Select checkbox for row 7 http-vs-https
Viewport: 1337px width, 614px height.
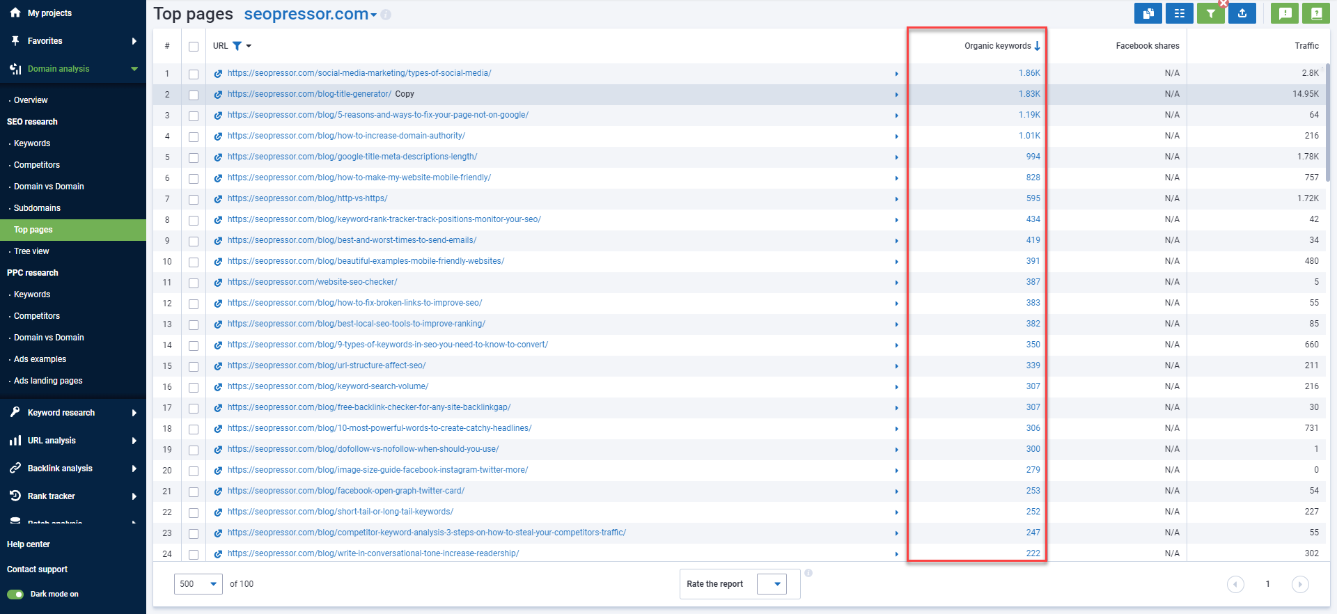194,200
